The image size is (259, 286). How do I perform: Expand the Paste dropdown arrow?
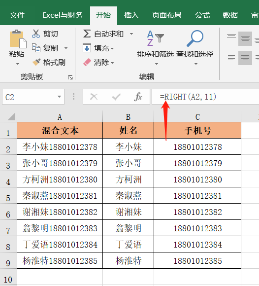pyautogui.click(x=18, y=64)
